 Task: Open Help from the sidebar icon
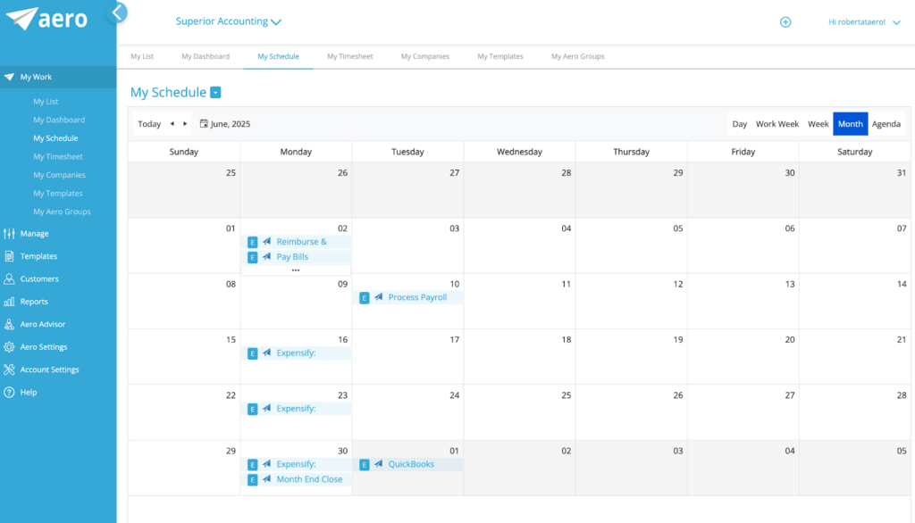tap(11, 392)
